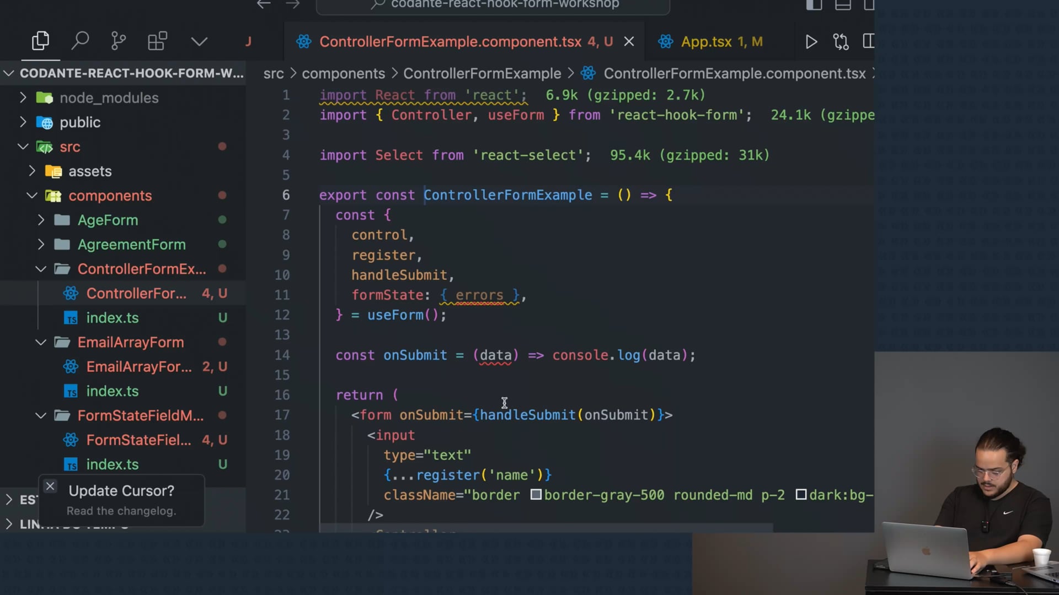Close the ControllerFormExample.component.tsx tab

click(629, 42)
